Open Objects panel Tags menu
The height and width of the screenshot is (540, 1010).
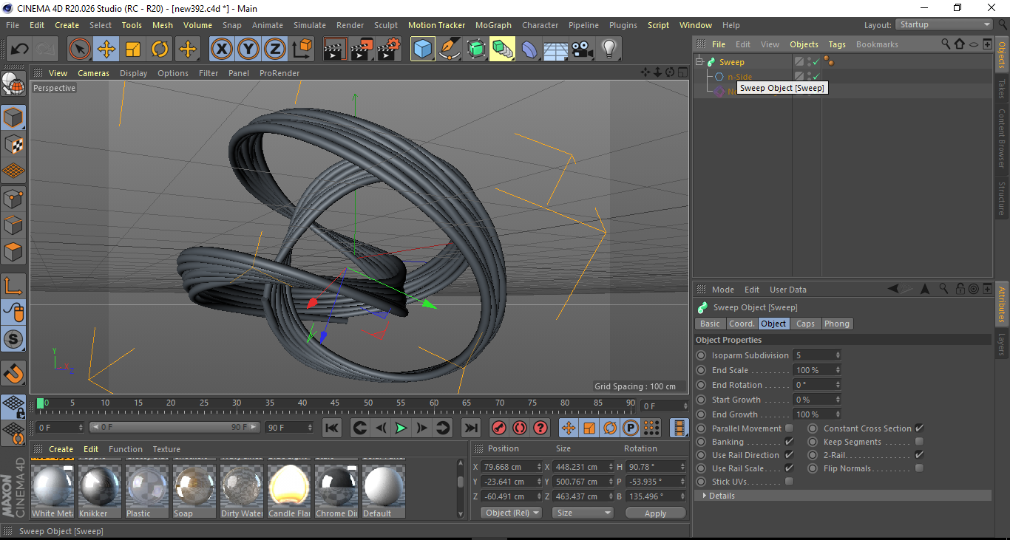(x=837, y=44)
